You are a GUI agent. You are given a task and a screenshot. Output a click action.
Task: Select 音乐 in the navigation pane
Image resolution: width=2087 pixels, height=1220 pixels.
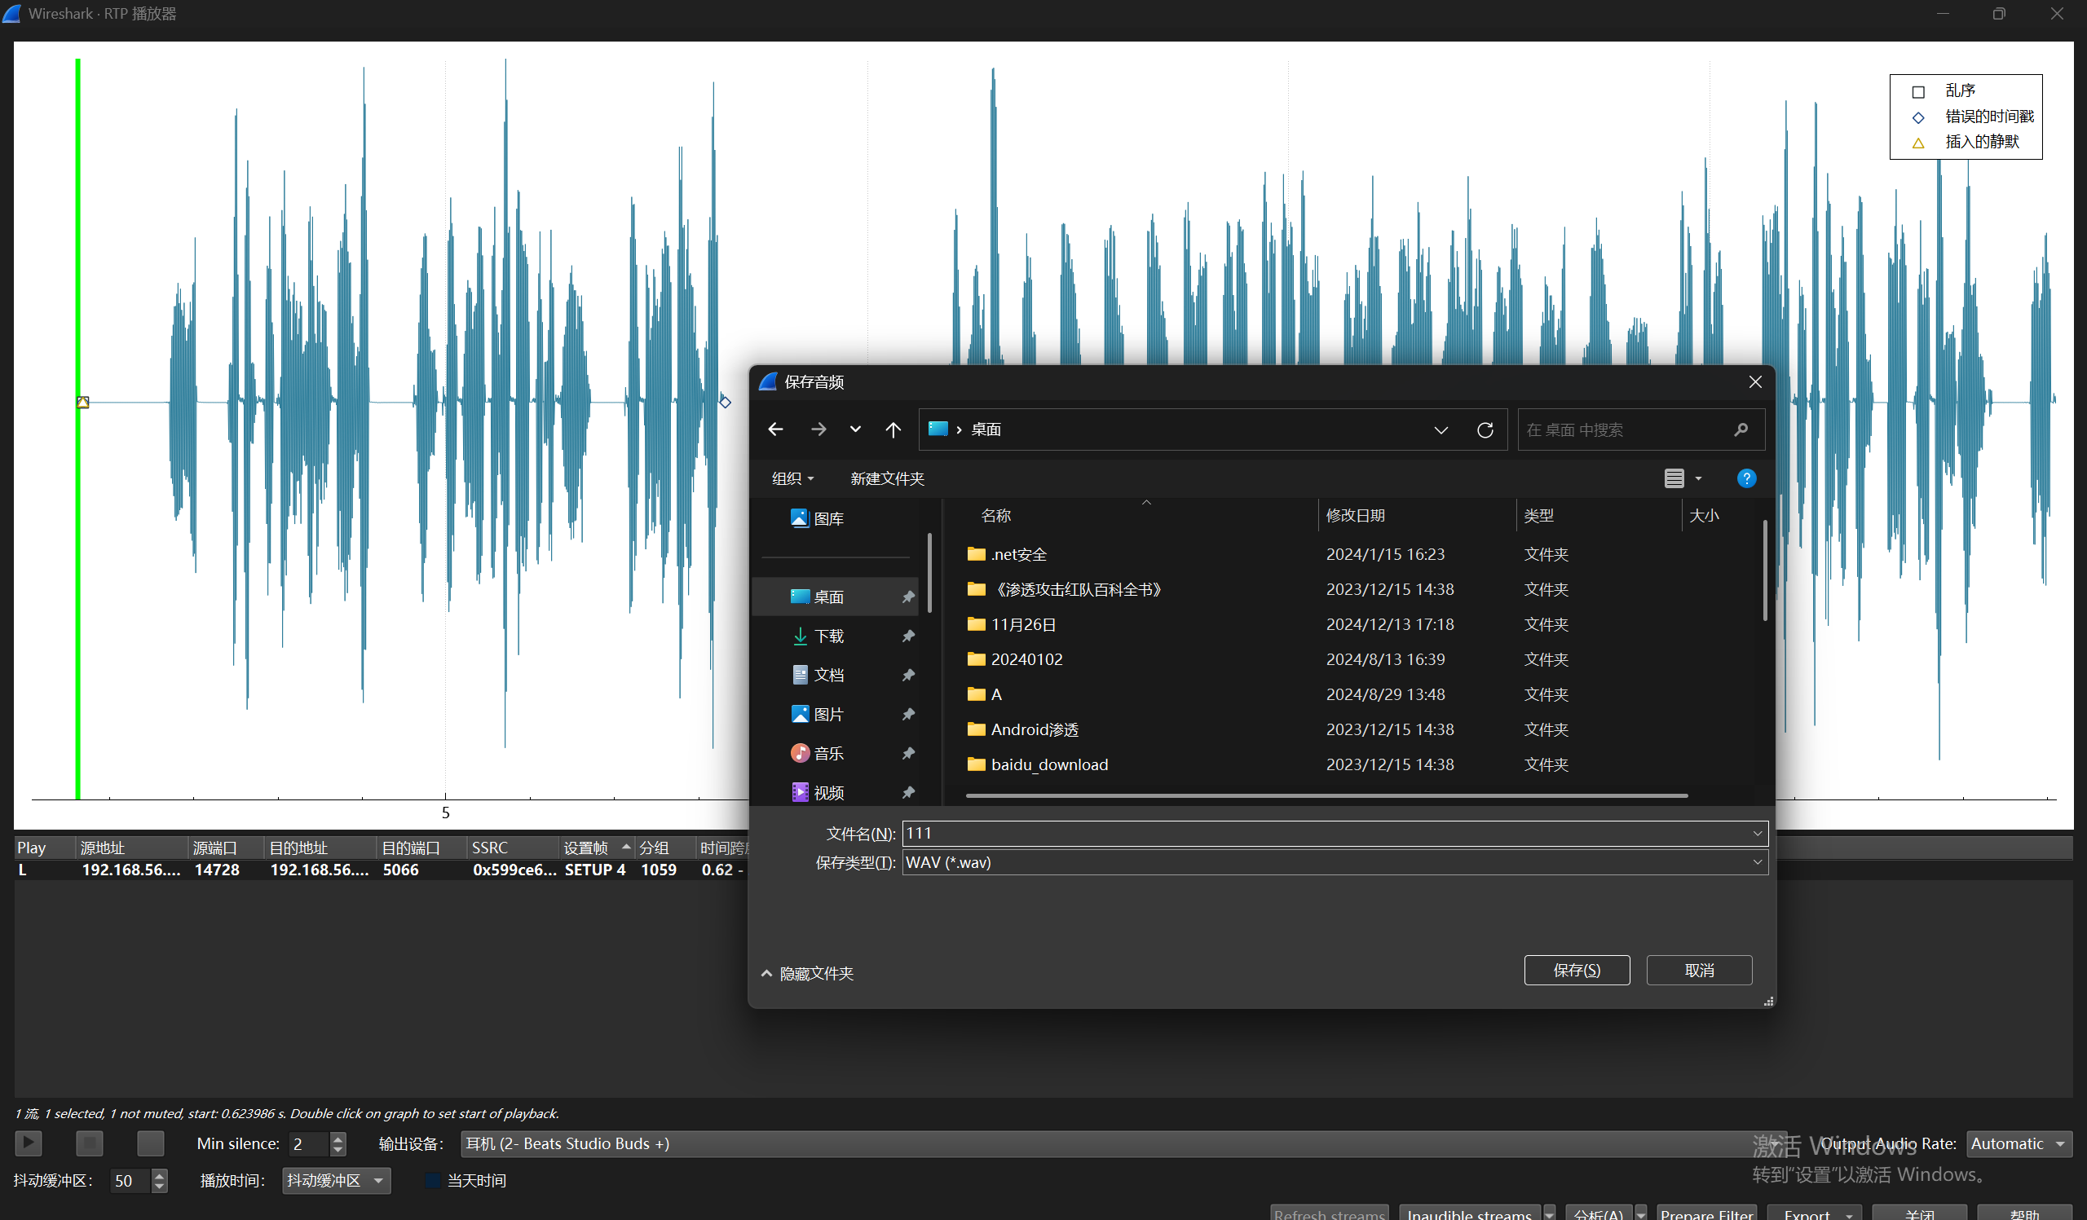point(828,753)
